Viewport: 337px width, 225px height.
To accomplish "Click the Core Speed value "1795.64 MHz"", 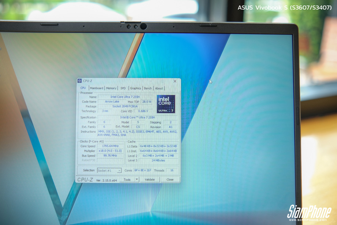I will tap(110, 146).
